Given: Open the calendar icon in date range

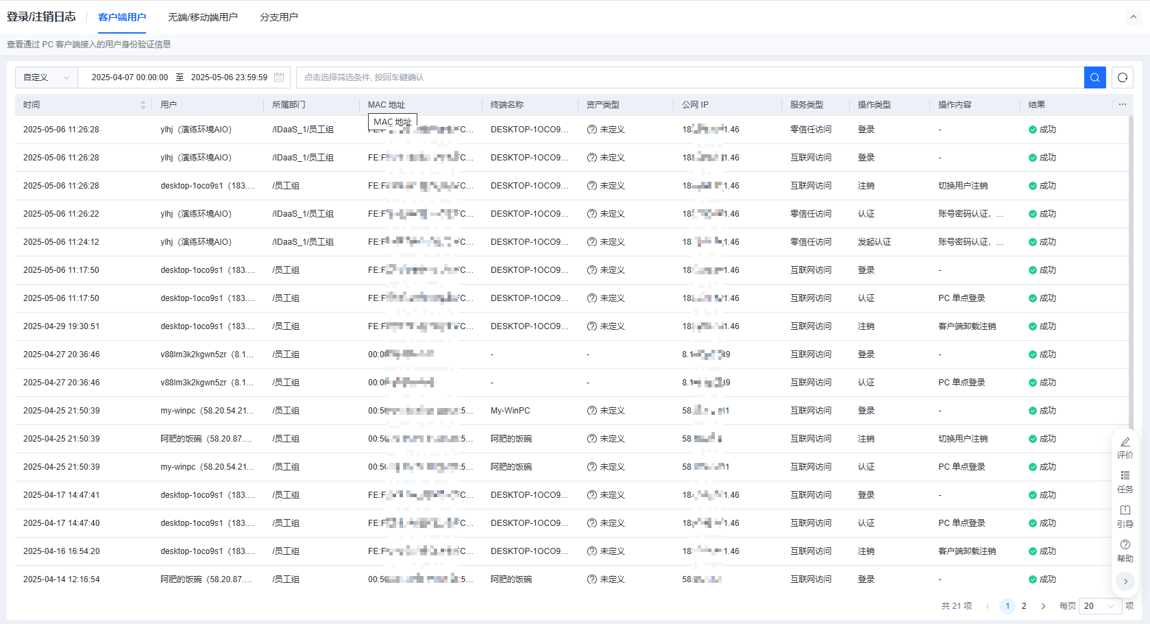Looking at the screenshot, I should (279, 77).
